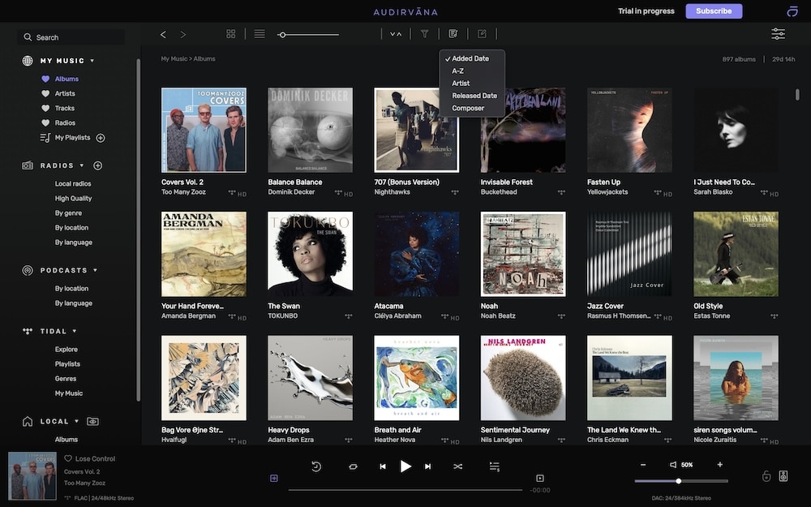Click the purple square icon left of progress bar

coord(274,479)
